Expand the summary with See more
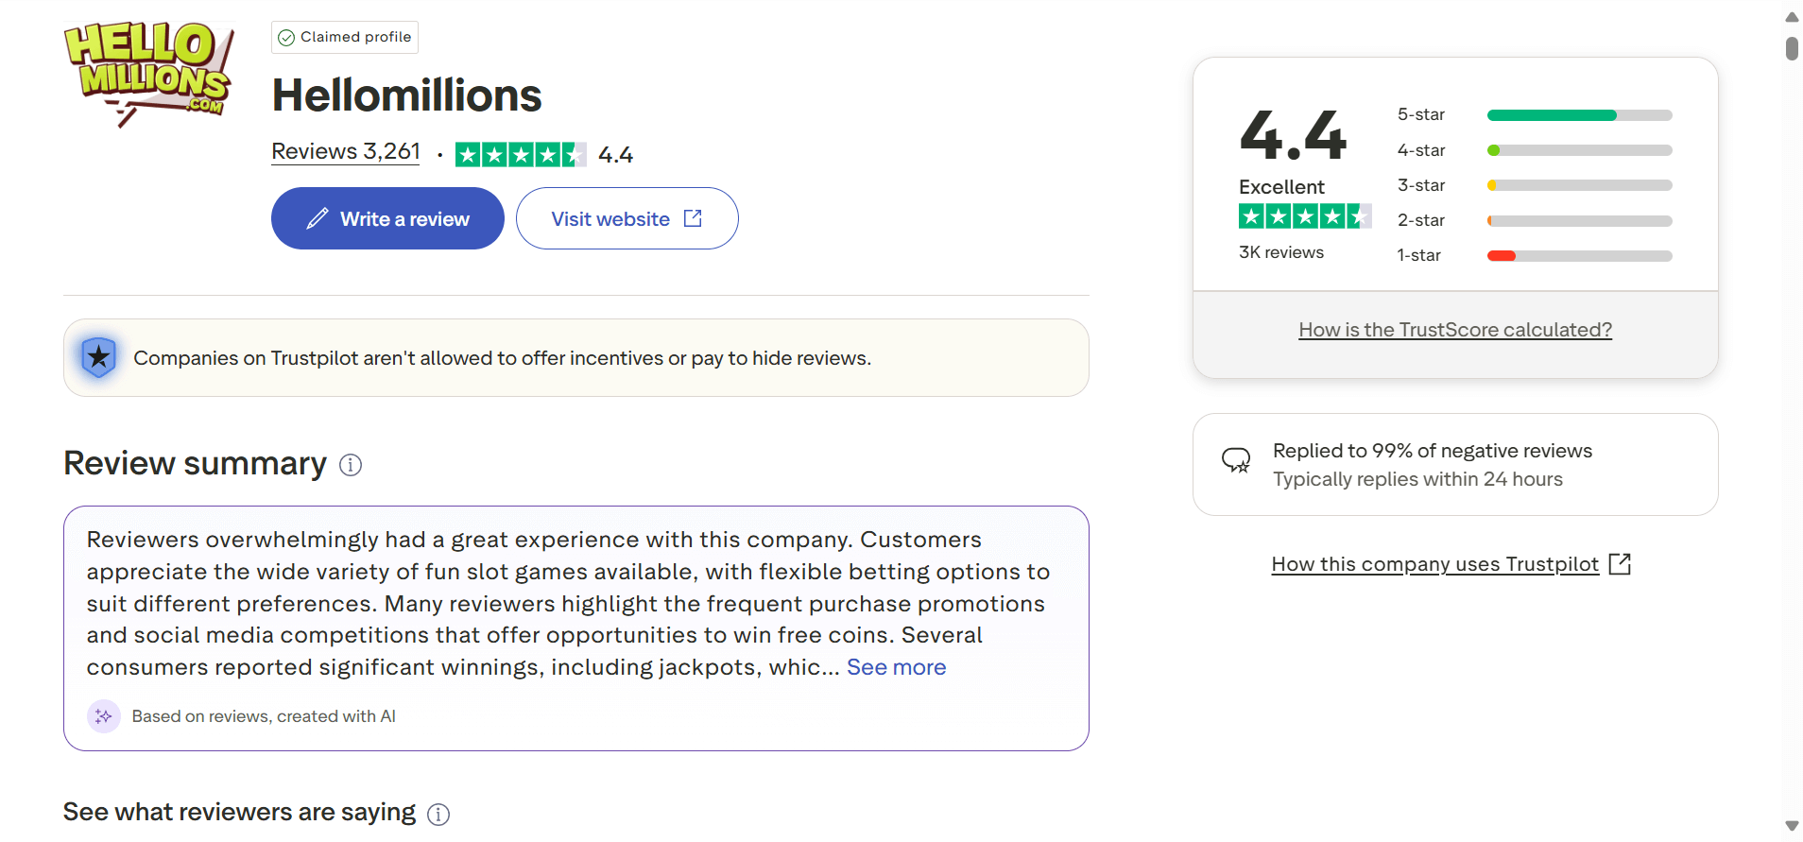Image resolution: width=1803 pixels, height=842 pixels. coord(896,667)
